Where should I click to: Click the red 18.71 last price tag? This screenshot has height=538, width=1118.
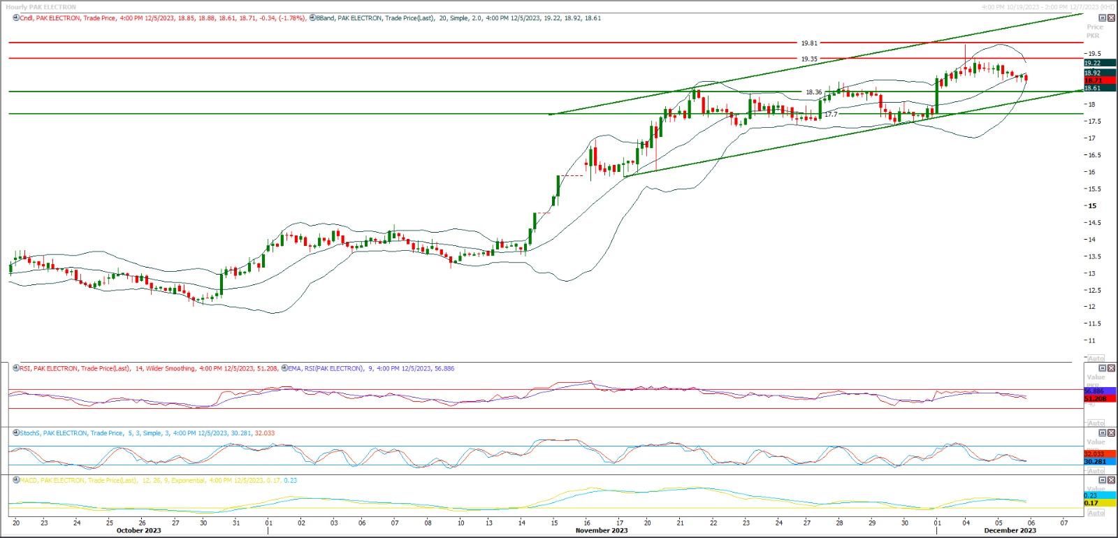click(x=1099, y=81)
